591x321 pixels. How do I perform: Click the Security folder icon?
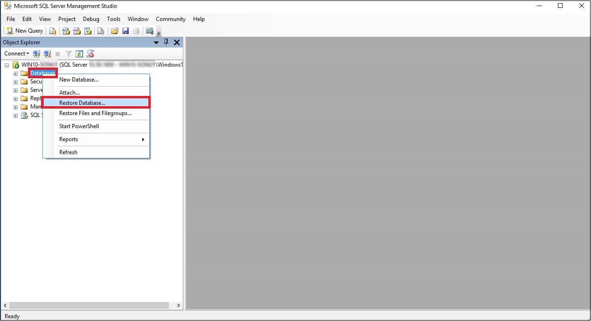click(24, 82)
